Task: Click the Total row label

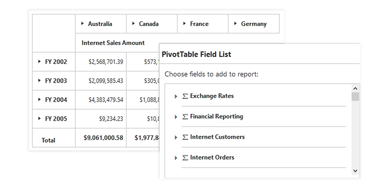Action: click(48, 140)
